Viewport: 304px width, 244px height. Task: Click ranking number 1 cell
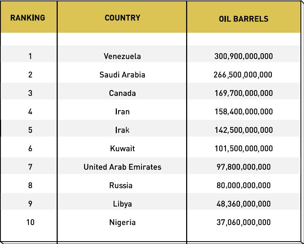click(30, 56)
